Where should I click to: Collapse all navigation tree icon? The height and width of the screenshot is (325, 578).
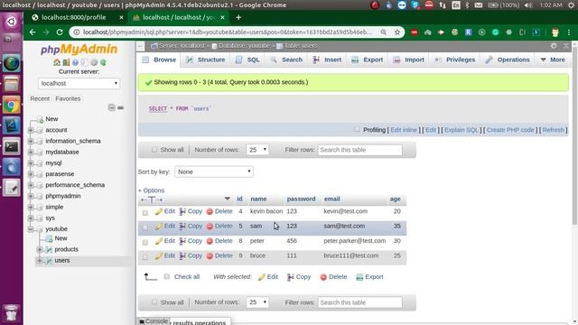(112, 107)
